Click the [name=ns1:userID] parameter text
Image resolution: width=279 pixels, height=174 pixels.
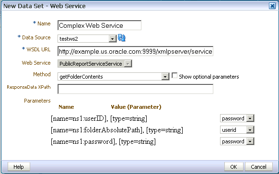99,118
